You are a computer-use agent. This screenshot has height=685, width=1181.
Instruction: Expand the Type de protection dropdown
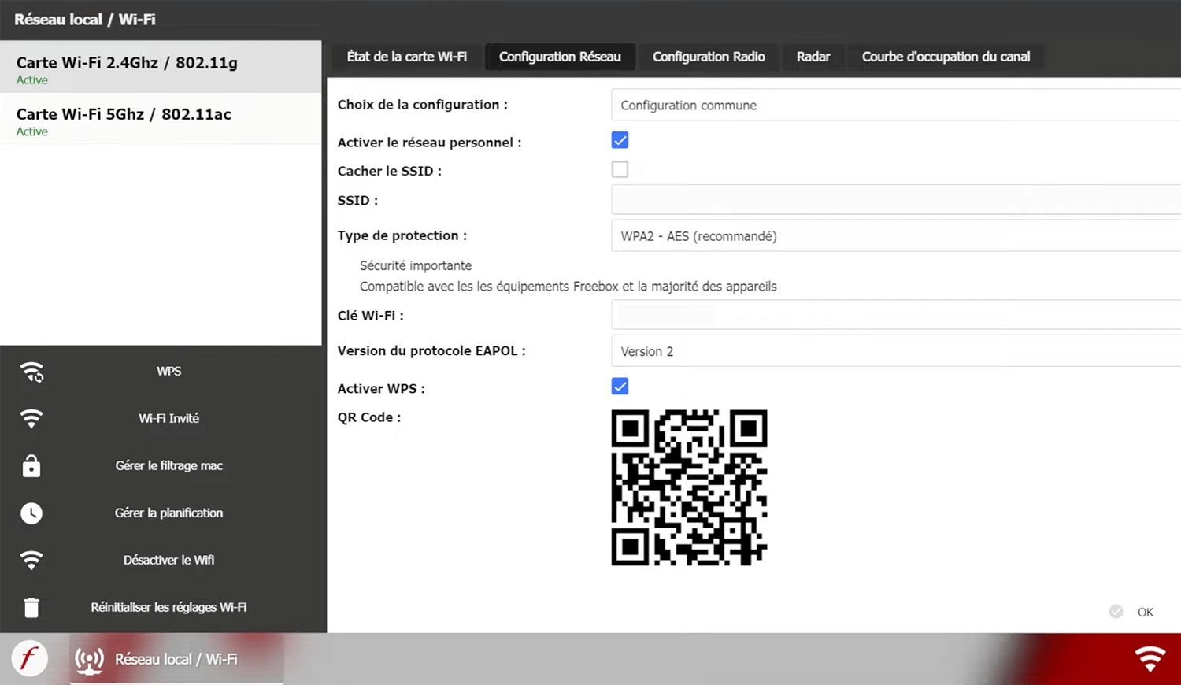(895, 236)
